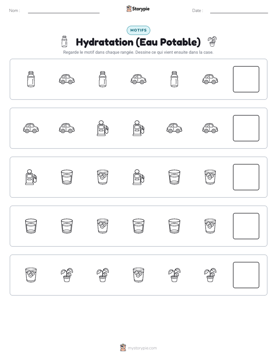Click the answer box in row two
277x359 pixels.
pos(246,128)
